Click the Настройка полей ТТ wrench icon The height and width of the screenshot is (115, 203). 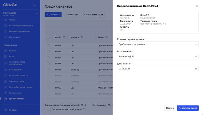pos(5,75)
